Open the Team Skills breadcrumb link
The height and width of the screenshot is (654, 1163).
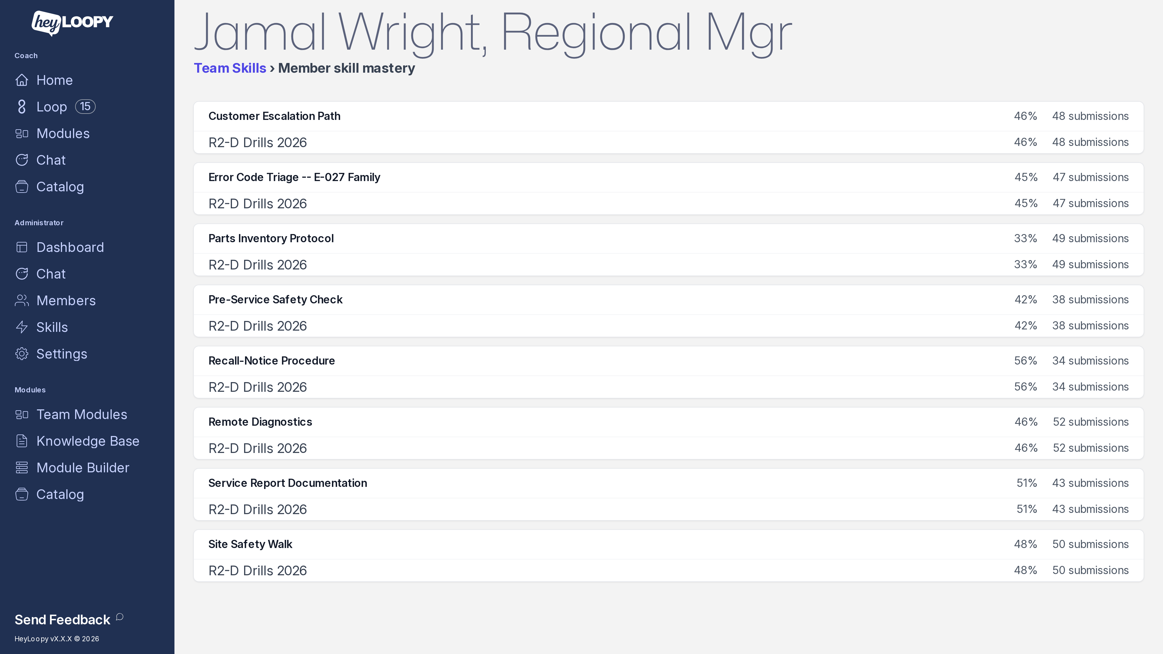click(230, 68)
